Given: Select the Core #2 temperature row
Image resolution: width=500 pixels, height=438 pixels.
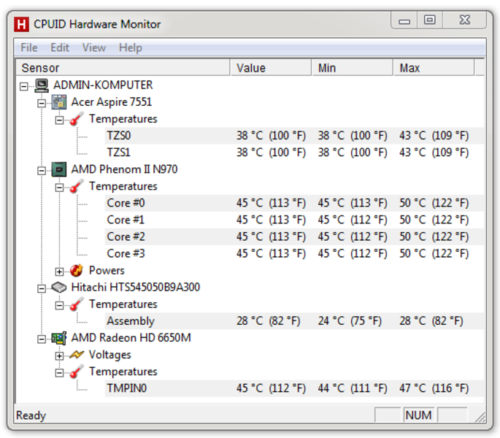Looking at the screenshot, I should 294,237.
